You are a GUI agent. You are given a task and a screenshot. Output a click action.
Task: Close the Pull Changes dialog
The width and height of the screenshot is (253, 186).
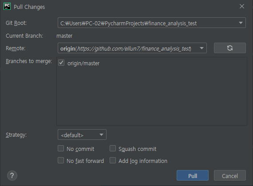[242, 6]
